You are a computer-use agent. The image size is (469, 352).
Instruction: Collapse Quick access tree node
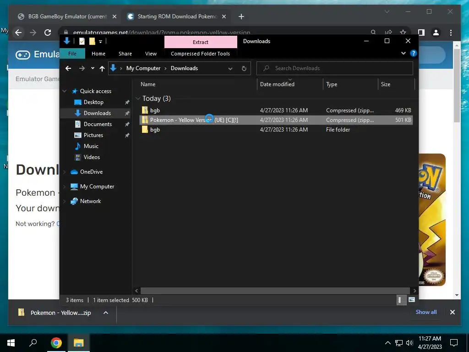point(64,91)
